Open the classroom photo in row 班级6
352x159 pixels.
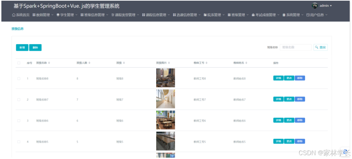(x=165, y=120)
